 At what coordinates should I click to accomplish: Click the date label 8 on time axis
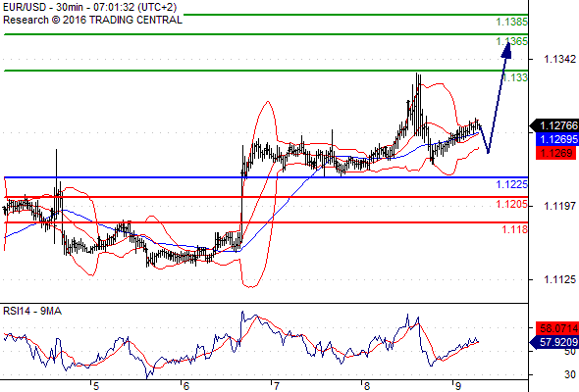click(367, 386)
